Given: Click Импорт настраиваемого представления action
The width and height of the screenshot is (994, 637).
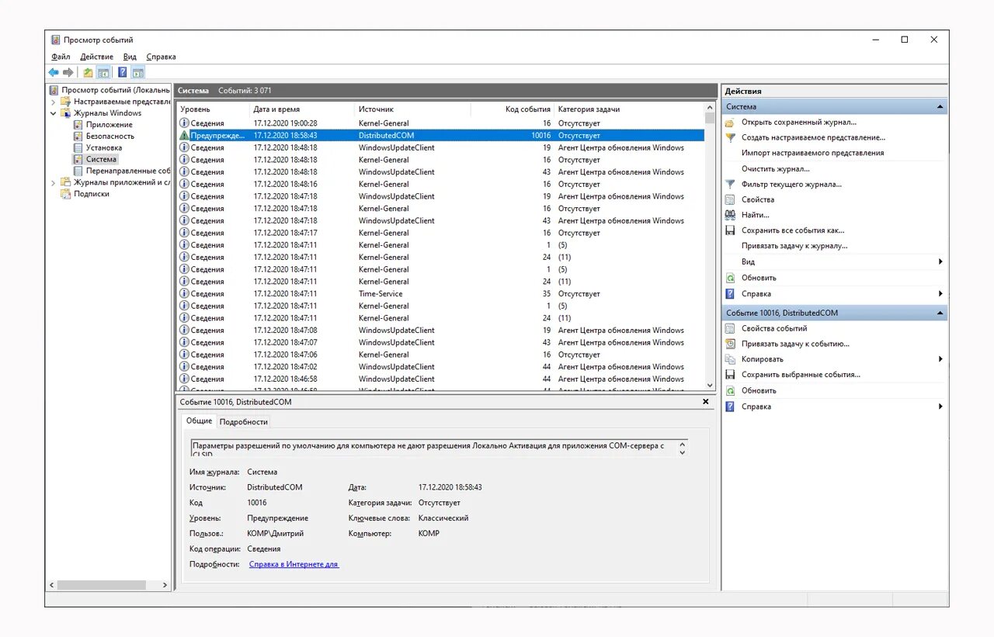Looking at the screenshot, I should 812,153.
